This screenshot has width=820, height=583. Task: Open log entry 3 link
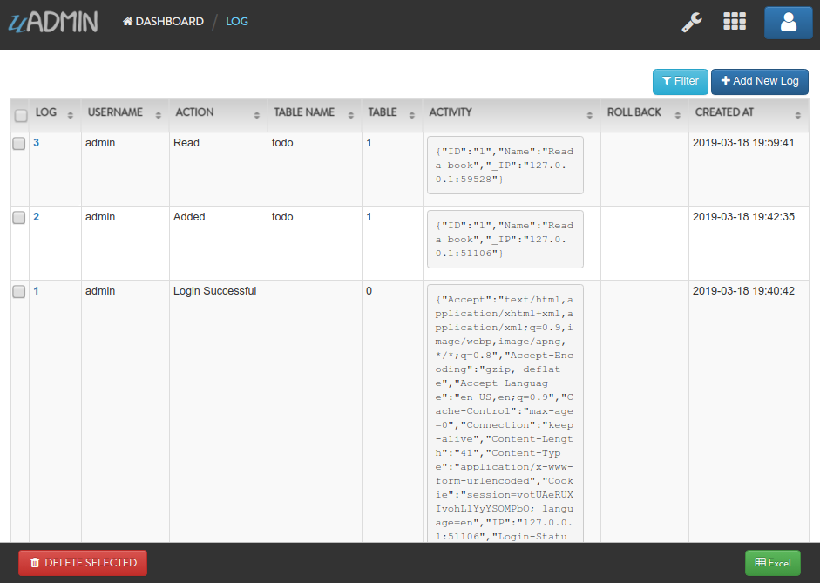pos(36,143)
